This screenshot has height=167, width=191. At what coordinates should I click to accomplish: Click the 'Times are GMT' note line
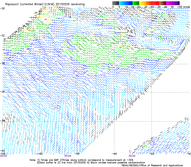(82, 160)
